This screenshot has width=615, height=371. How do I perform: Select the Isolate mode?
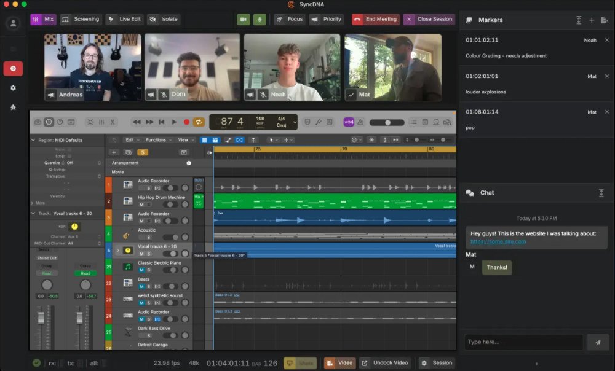click(x=164, y=19)
